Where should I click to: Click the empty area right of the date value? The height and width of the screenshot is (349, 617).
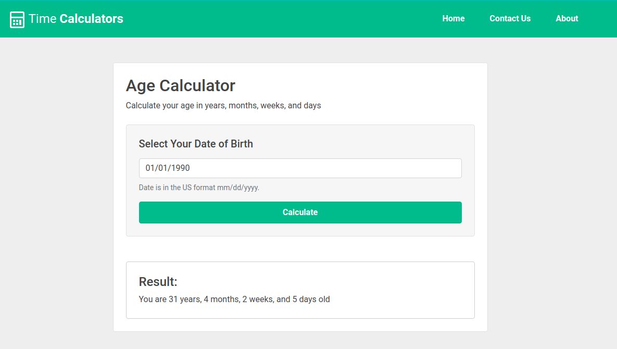click(x=338, y=168)
